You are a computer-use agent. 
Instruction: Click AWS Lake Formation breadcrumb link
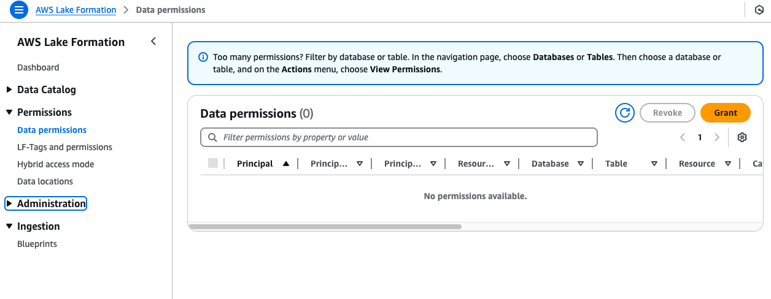[x=76, y=10]
